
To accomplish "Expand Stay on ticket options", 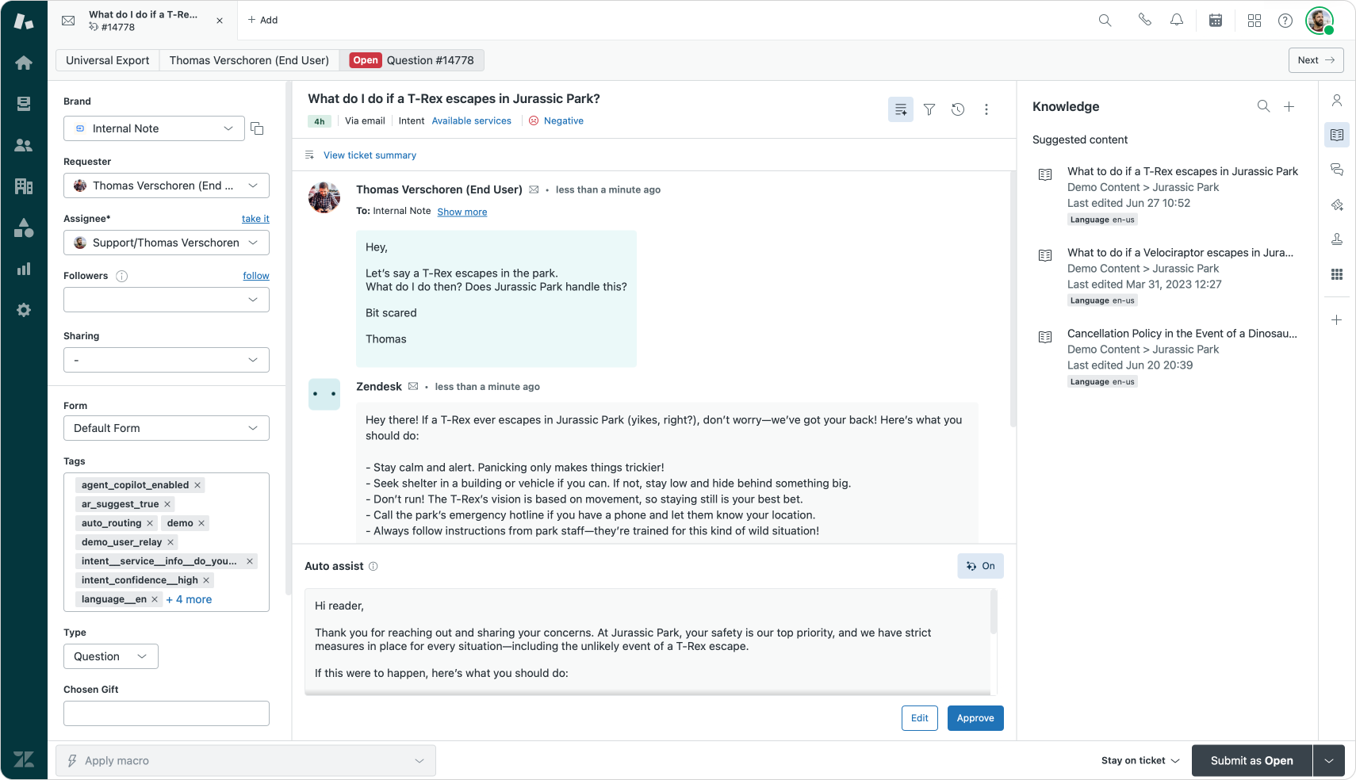I will 1140,761.
